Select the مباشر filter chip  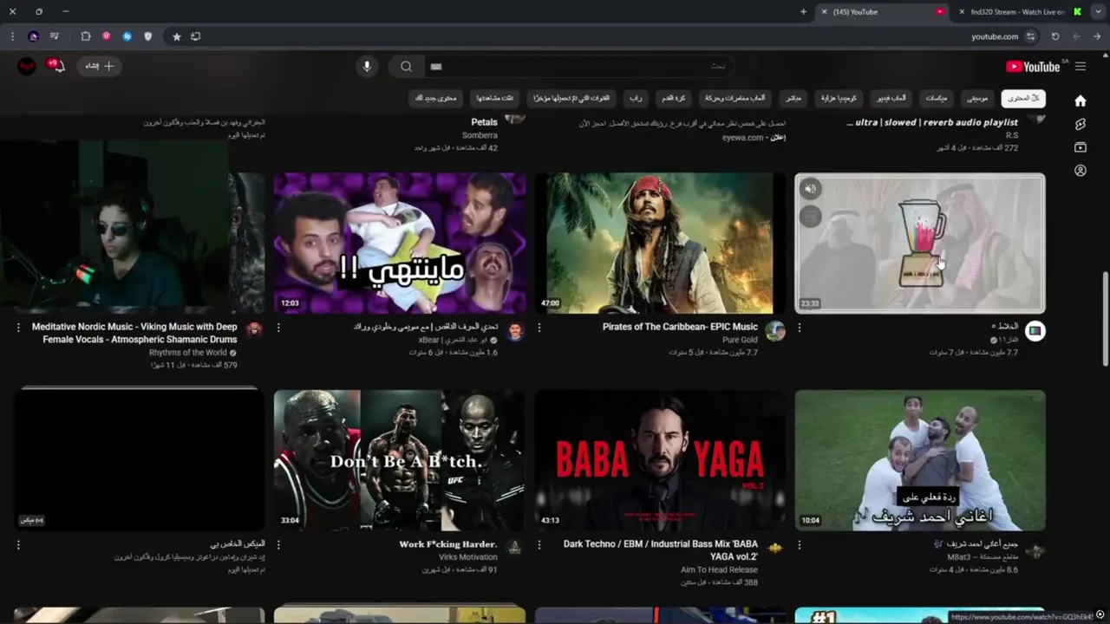pyautogui.click(x=793, y=98)
